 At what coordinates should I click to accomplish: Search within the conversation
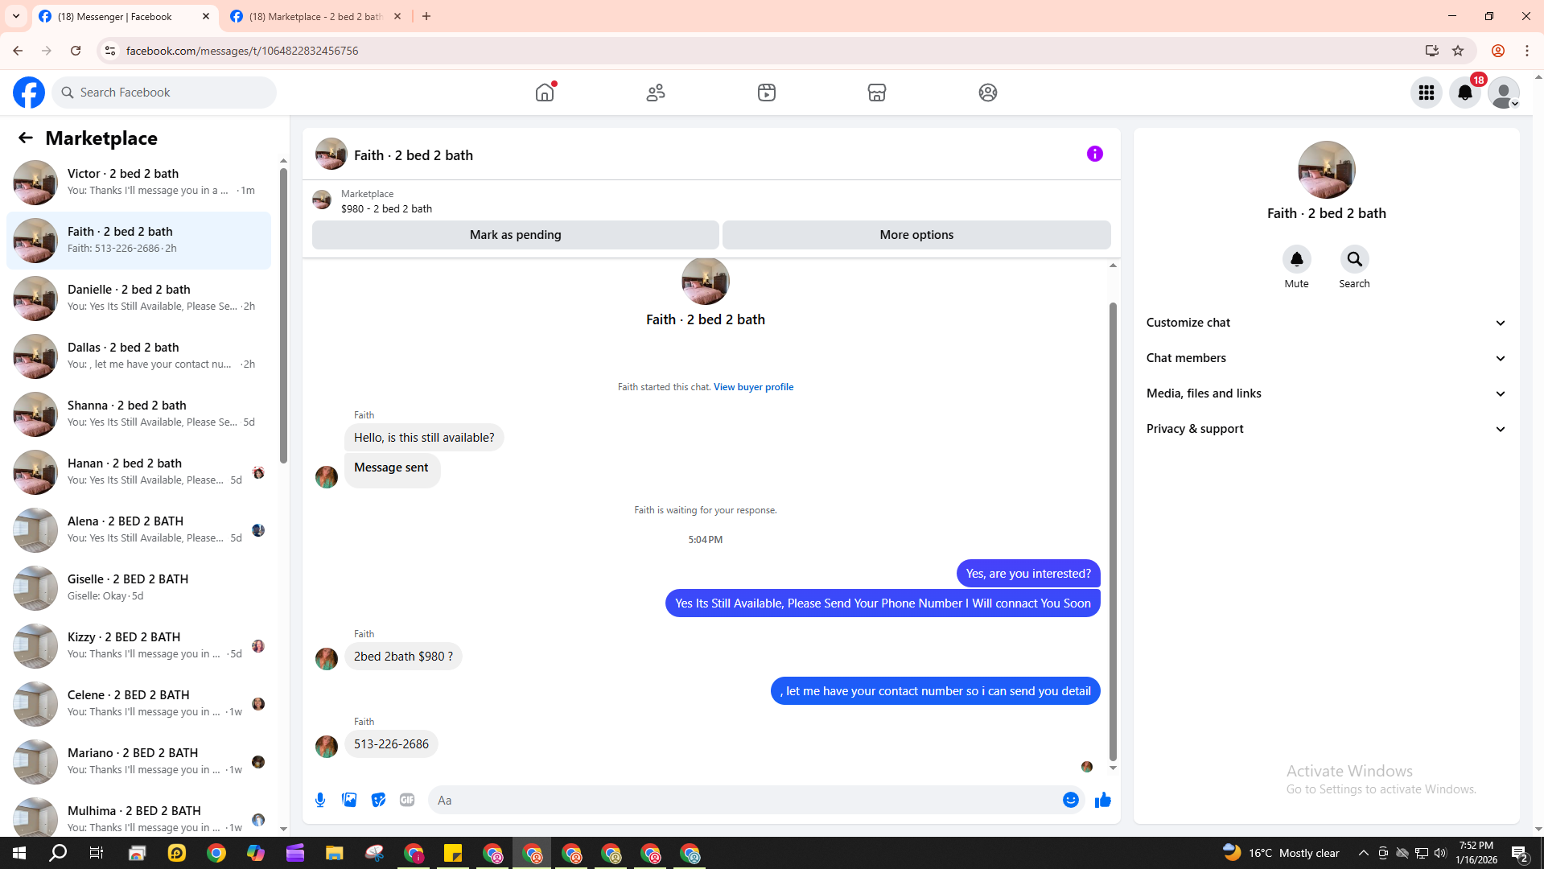1355,260
